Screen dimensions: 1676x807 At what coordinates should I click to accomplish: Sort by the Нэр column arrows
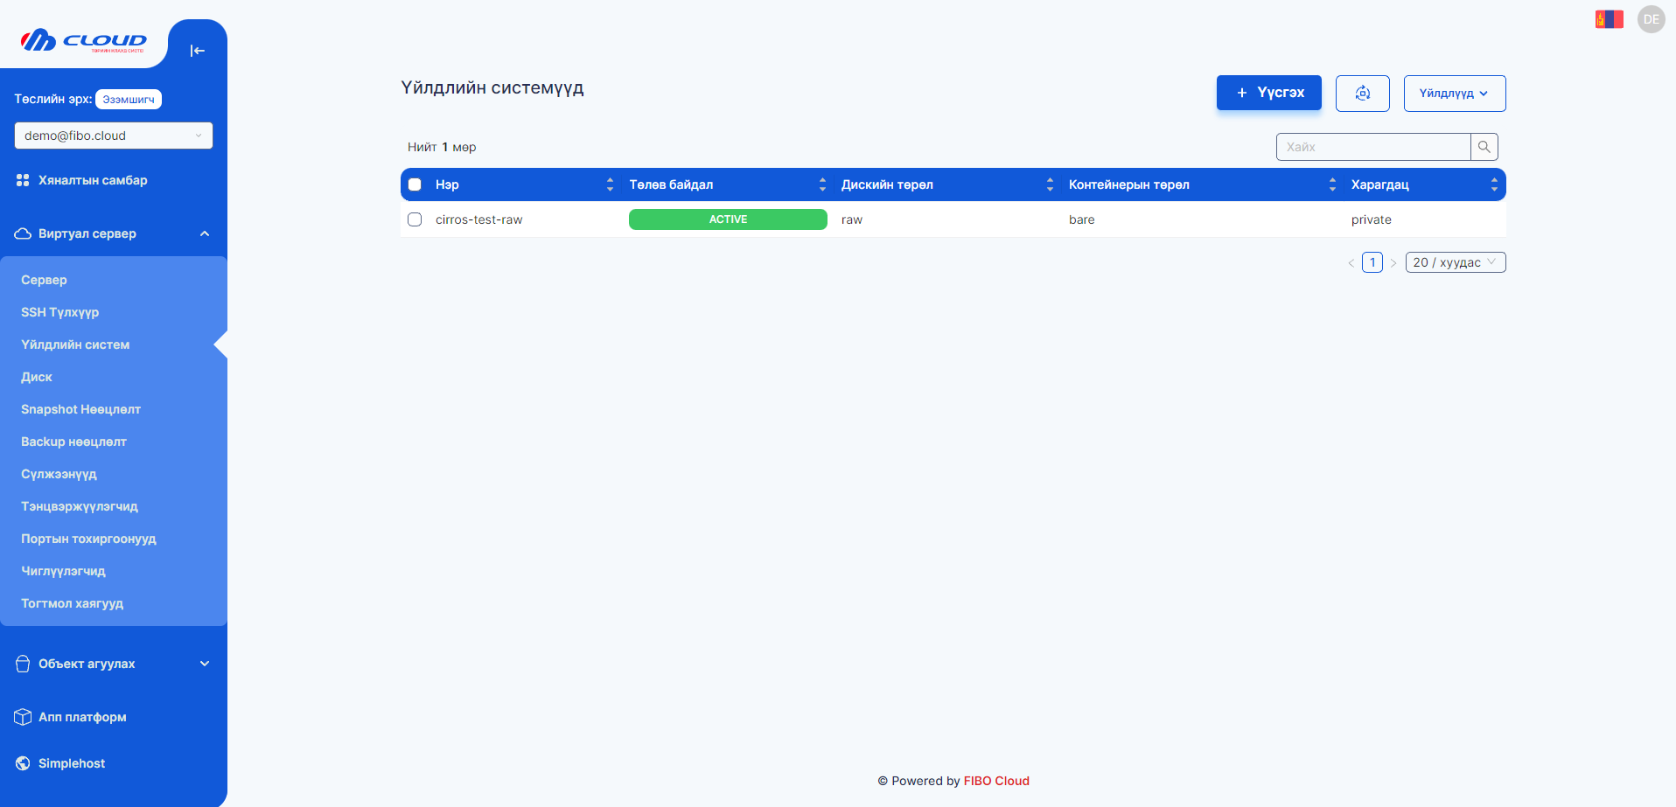coord(610,184)
